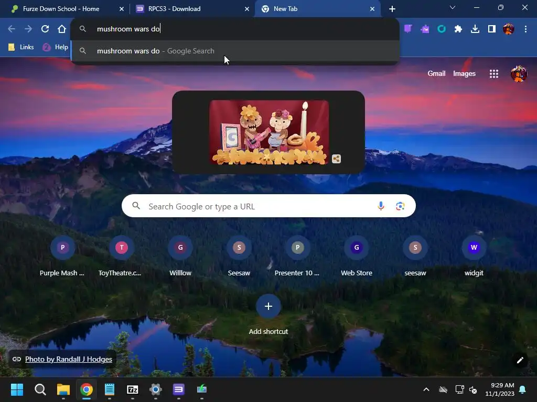Viewport: 537px width, 402px height.
Task: Start voice search with the microphone
Action: 381,206
